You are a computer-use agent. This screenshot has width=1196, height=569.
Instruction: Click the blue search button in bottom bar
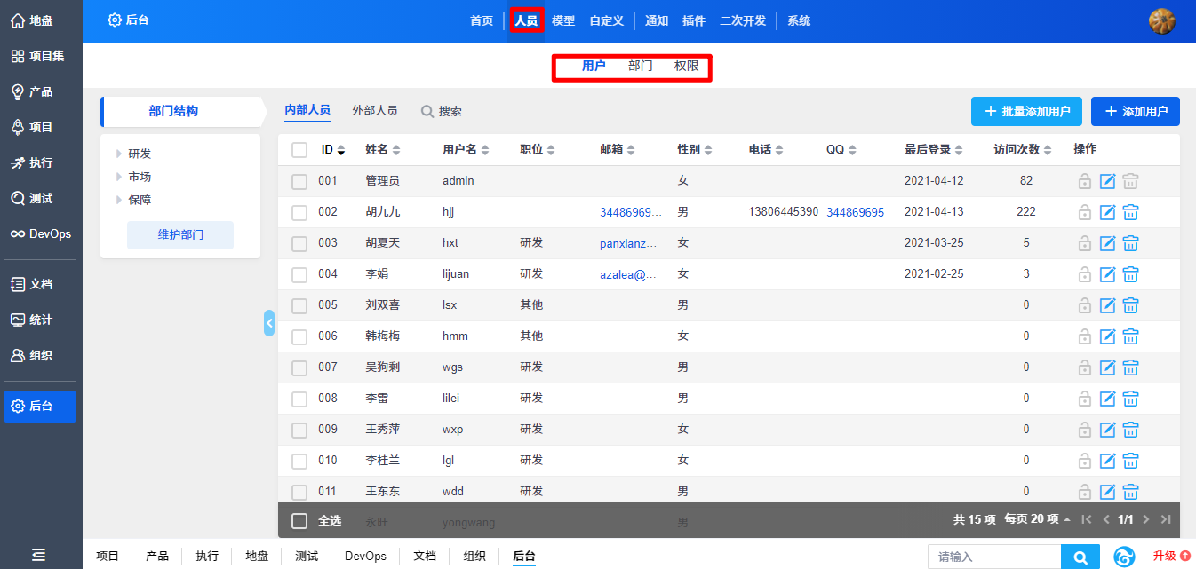[1080, 557]
